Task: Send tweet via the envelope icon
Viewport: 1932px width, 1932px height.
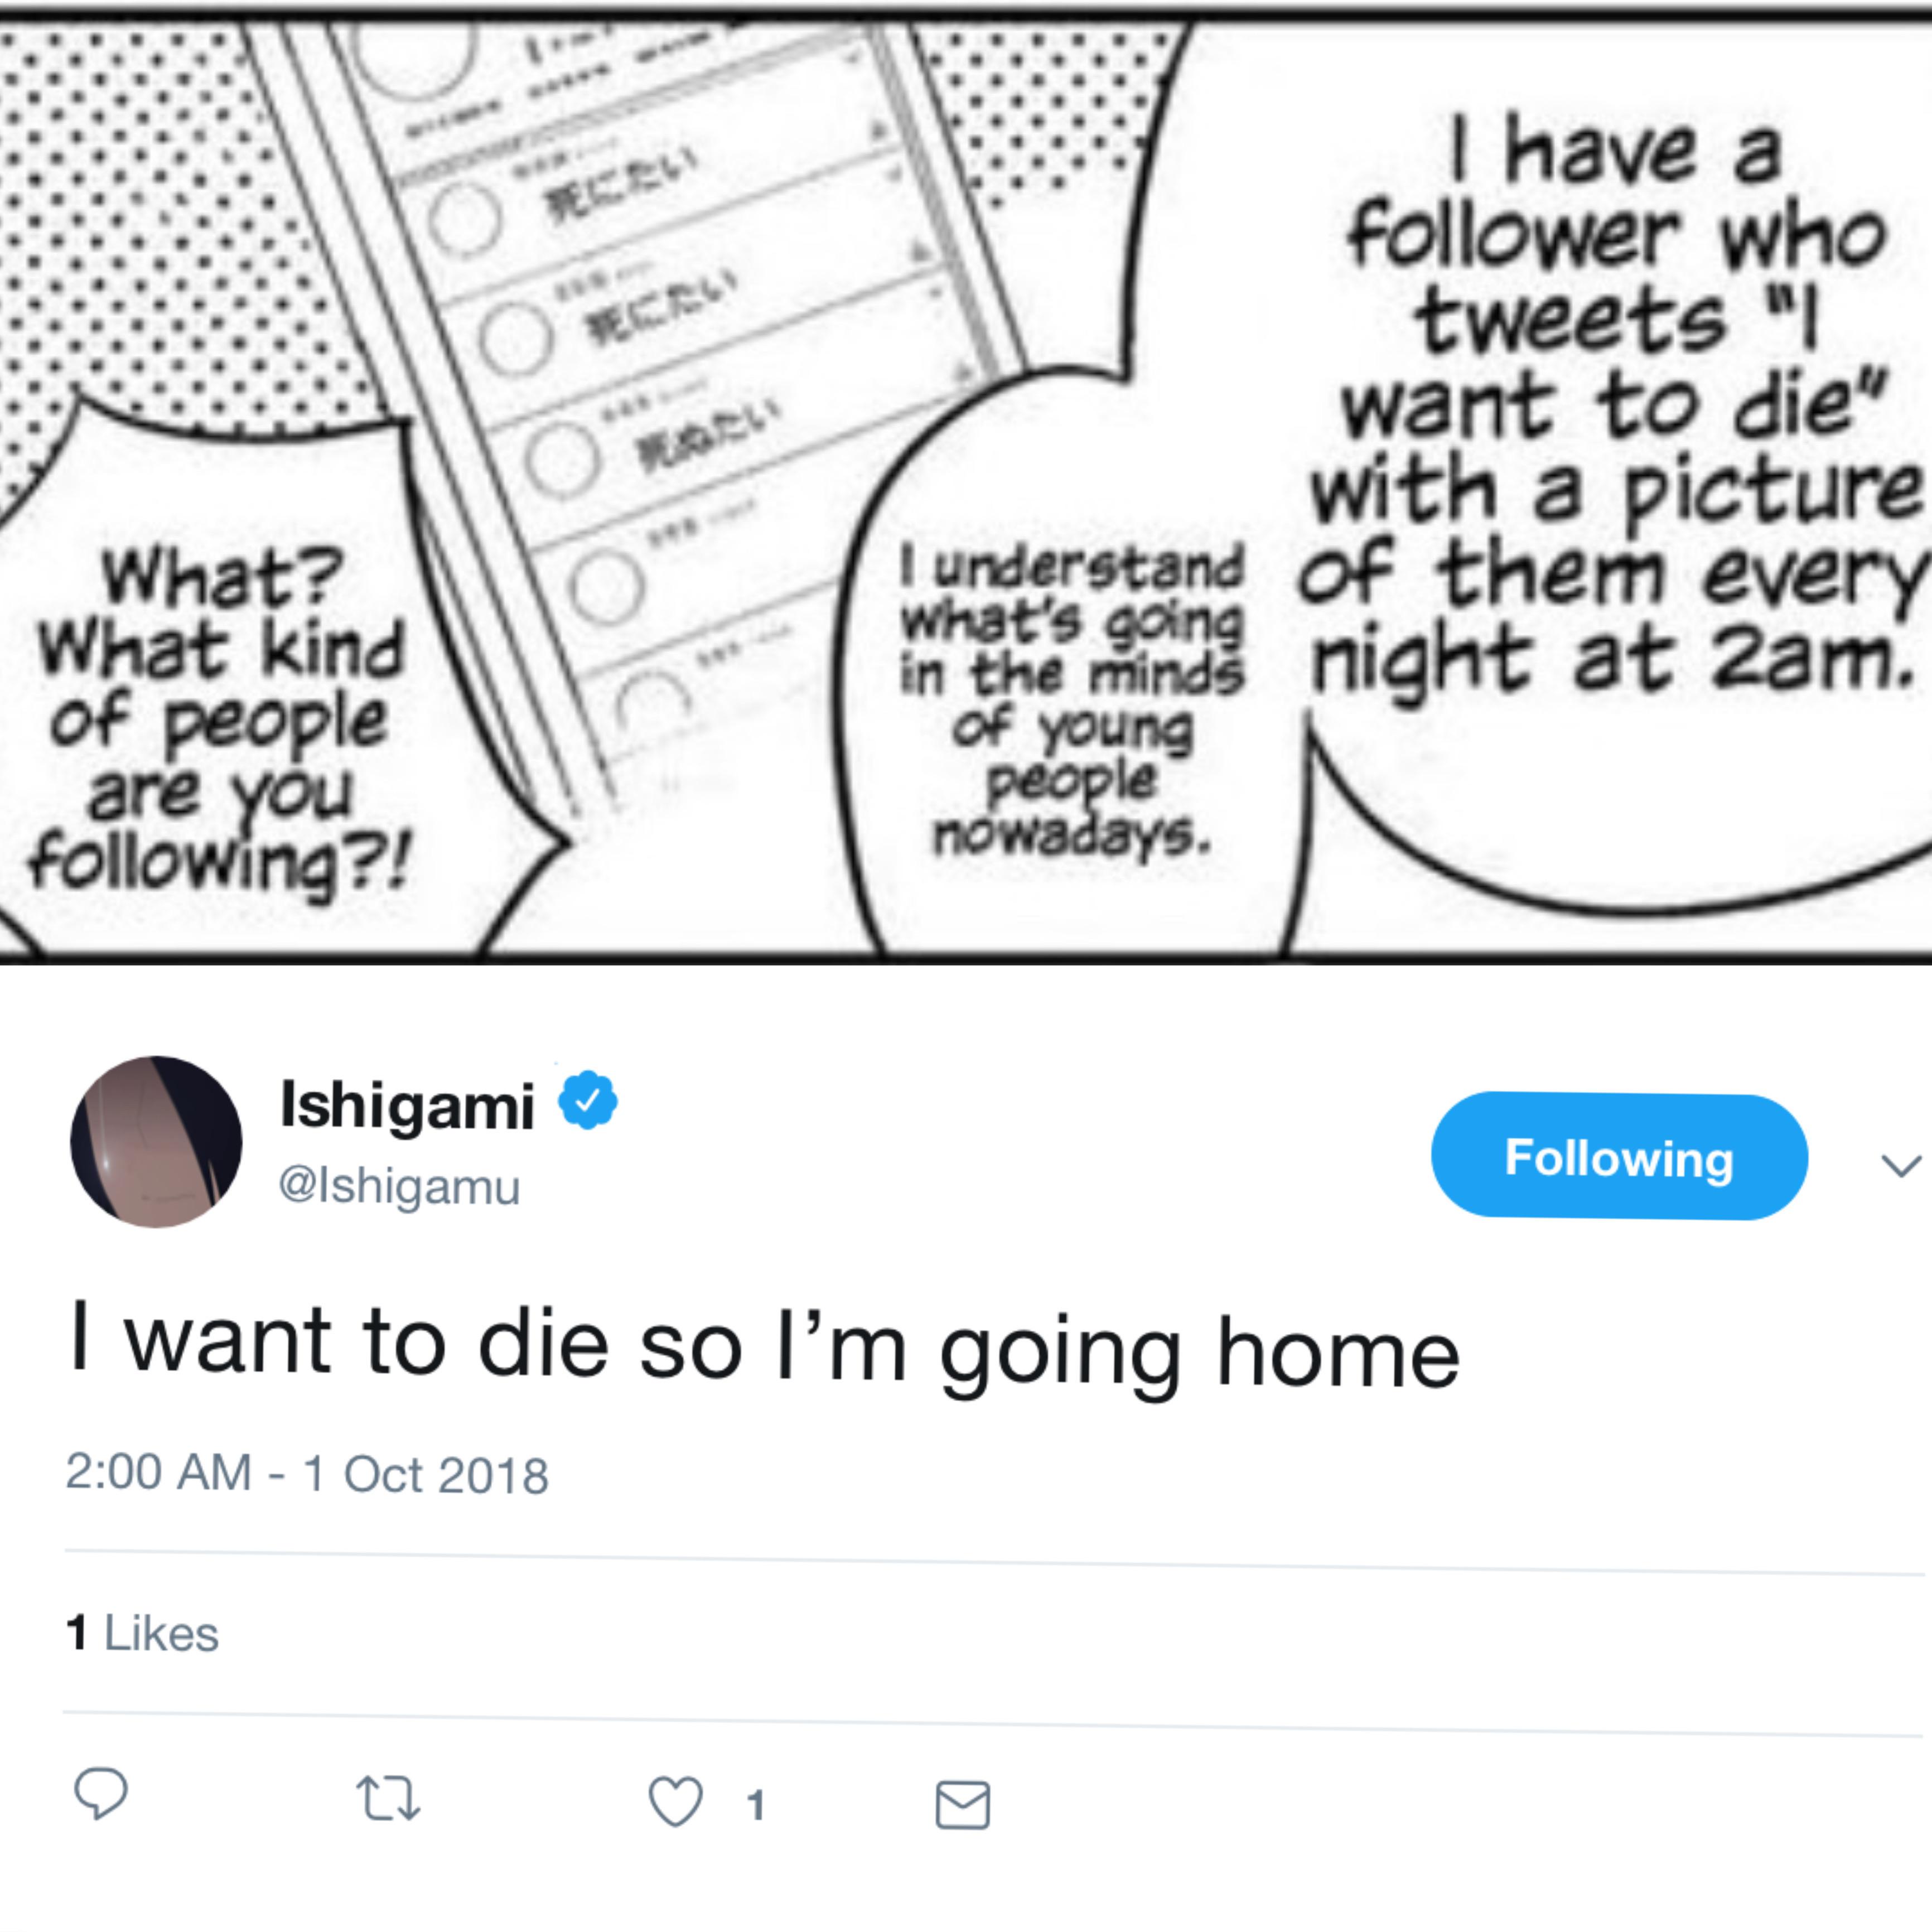Action: 962,1805
